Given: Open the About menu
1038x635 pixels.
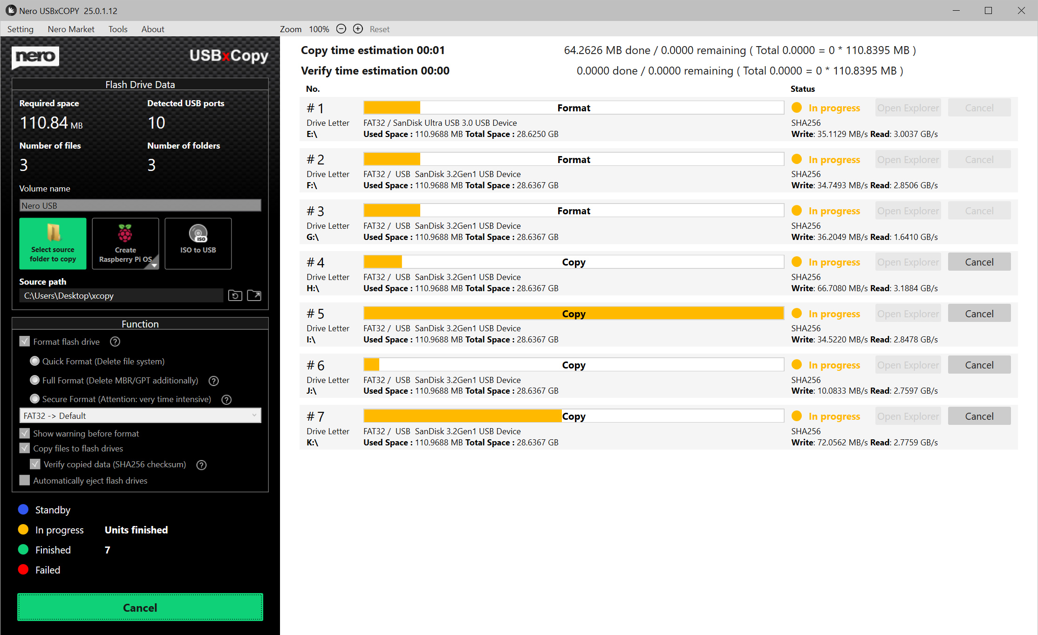Looking at the screenshot, I should [x=153, y=29].
